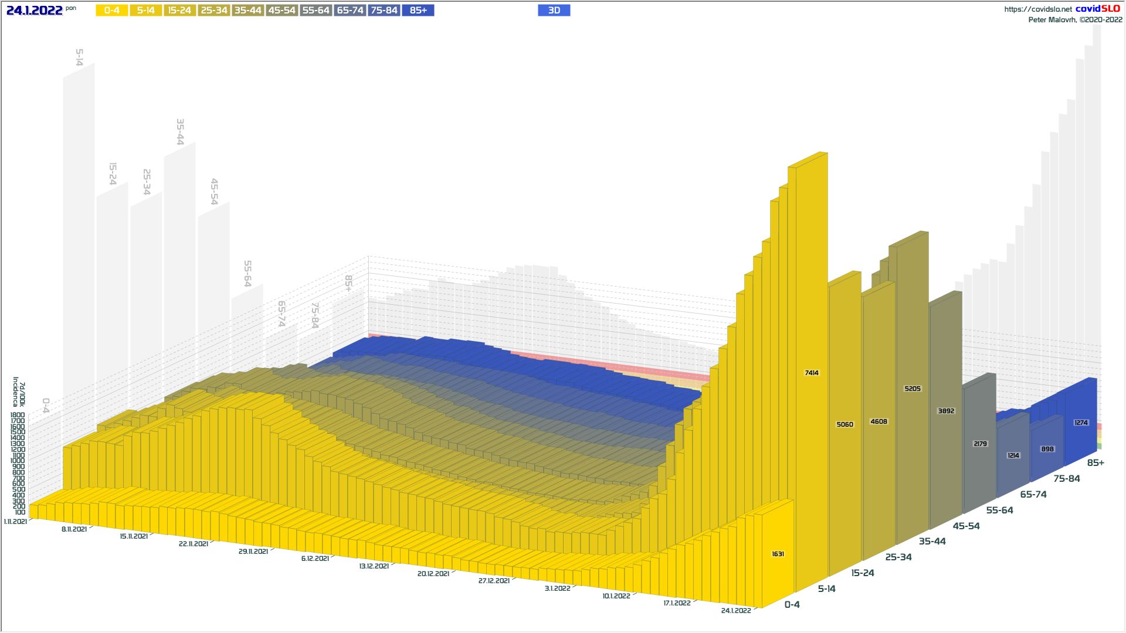This screenshot has width=1126, height=633.
Task: Toggle the 25-34 age group legend button
Action: 214,11
